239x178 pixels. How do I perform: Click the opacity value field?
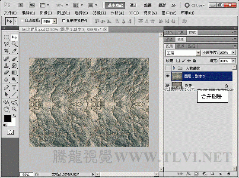[x=225, y=52]
